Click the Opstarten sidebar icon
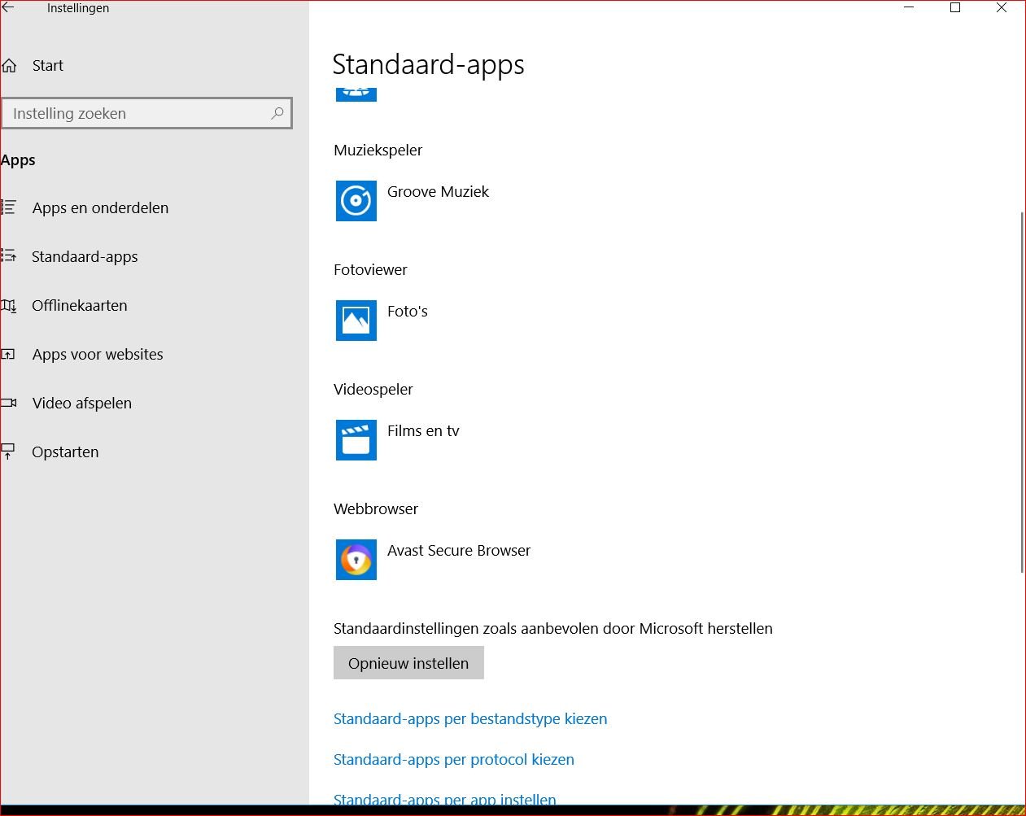The height and width of the screenshot is (816, 1026). pos(9,452)
